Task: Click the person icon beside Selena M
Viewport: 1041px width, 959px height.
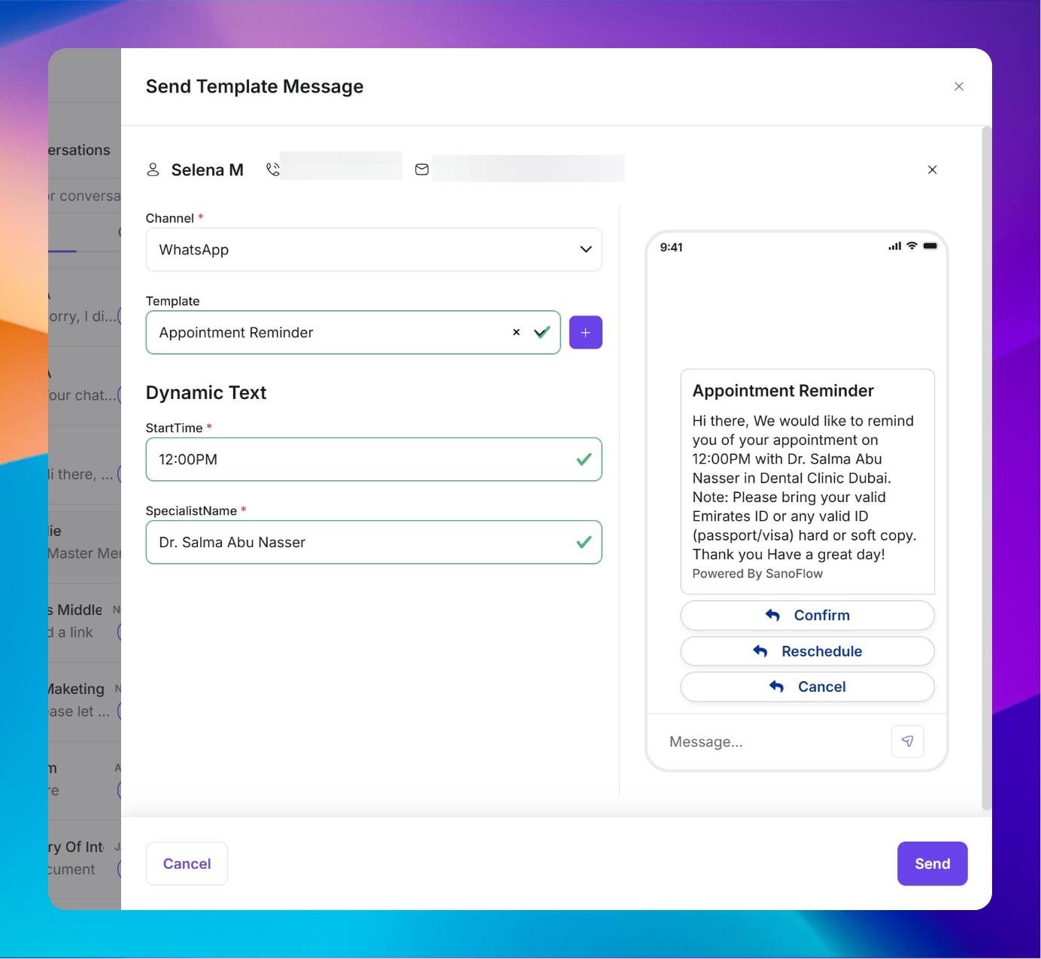Action: tap(153, 169)
